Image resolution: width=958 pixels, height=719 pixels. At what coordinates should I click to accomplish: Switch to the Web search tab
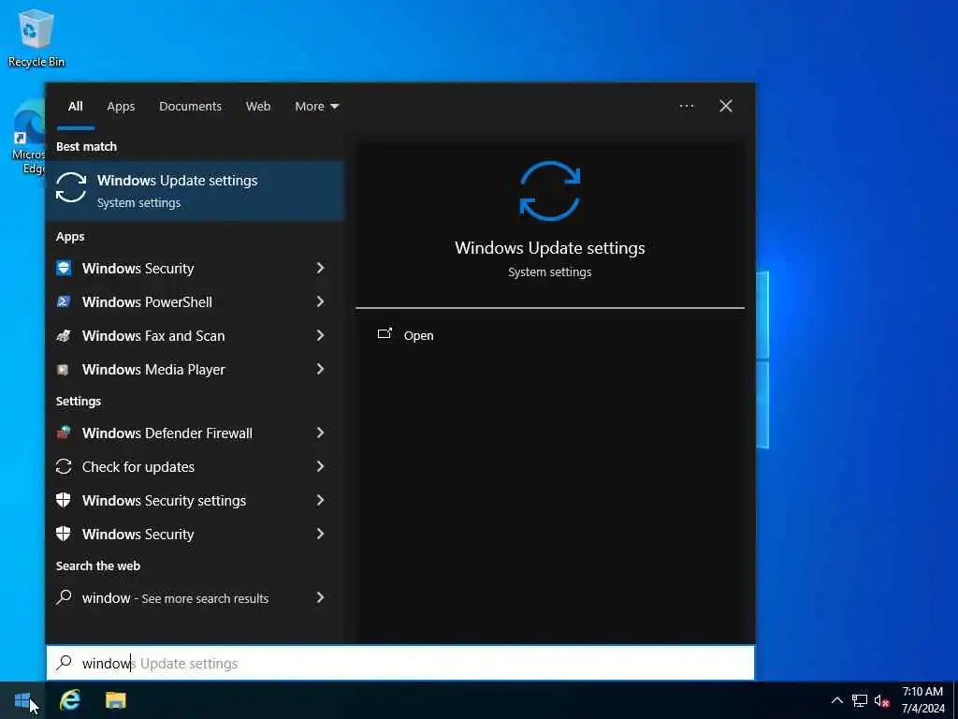click(258, 107)
